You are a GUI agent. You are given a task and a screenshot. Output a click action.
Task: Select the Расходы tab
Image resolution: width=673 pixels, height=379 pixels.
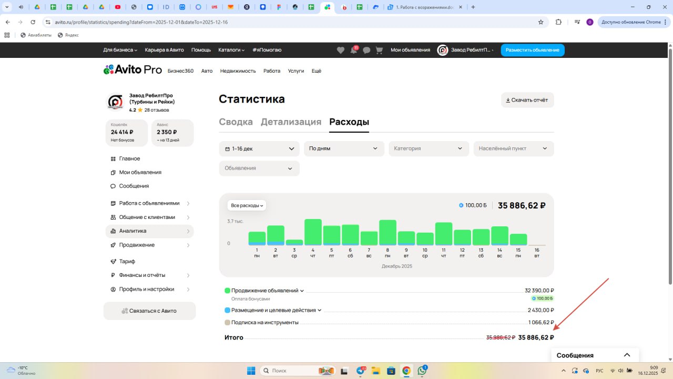pos(349,122)
